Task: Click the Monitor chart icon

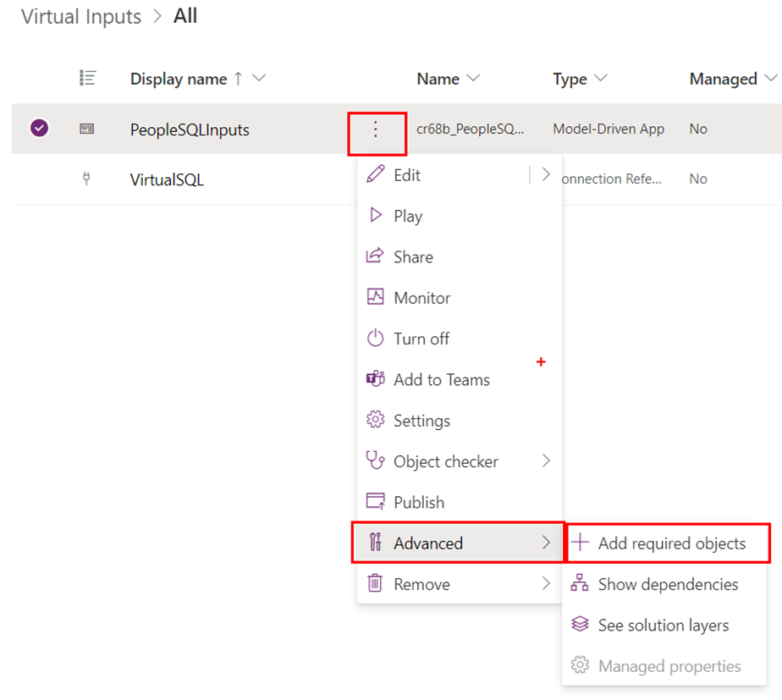Action: click(x=375, y=297)
